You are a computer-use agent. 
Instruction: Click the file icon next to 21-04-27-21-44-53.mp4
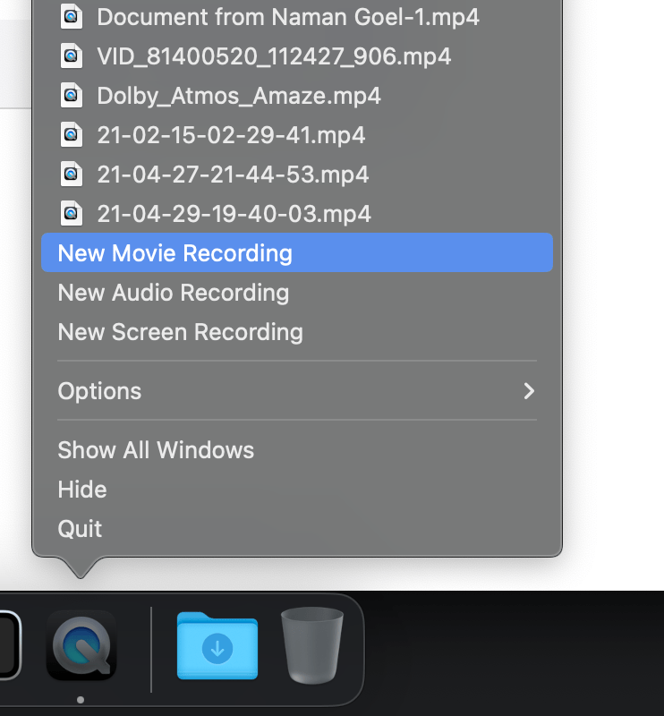tap(71, 174)
